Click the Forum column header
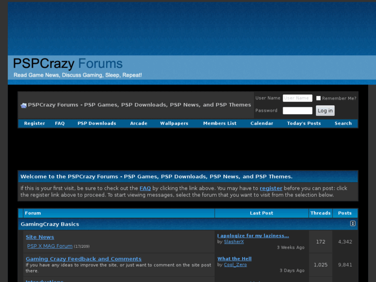 [33, 213]
